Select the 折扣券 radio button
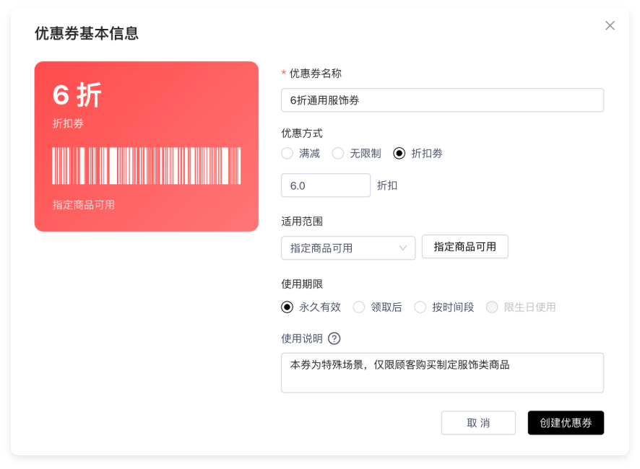640x469 pixels. click(399, 153)
